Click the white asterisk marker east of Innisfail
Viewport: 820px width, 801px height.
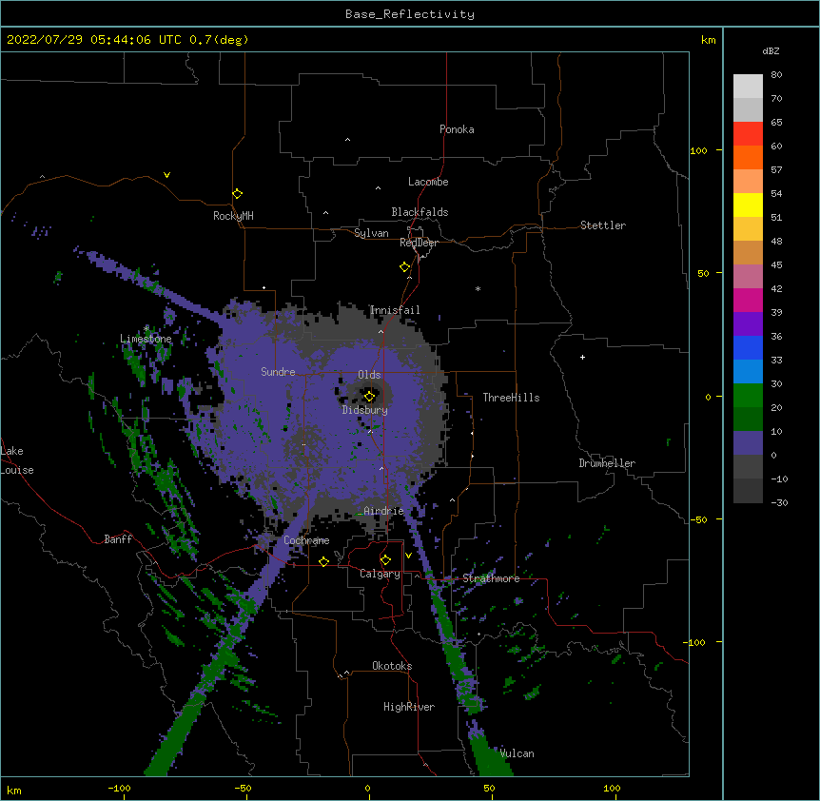[478, 288]
